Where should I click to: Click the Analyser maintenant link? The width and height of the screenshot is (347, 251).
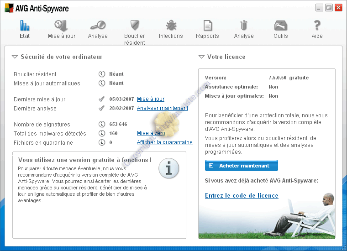tap(163, 108)
